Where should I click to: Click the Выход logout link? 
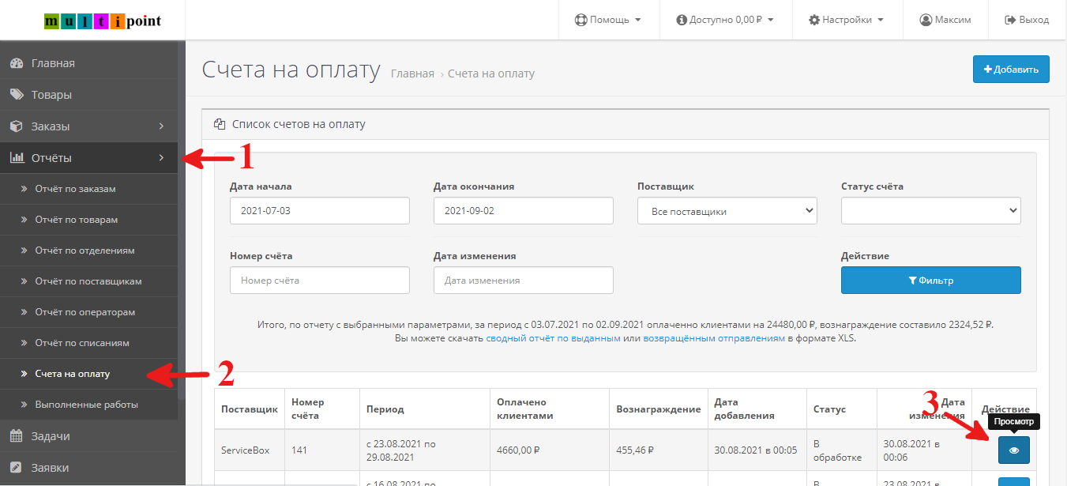1027,20
